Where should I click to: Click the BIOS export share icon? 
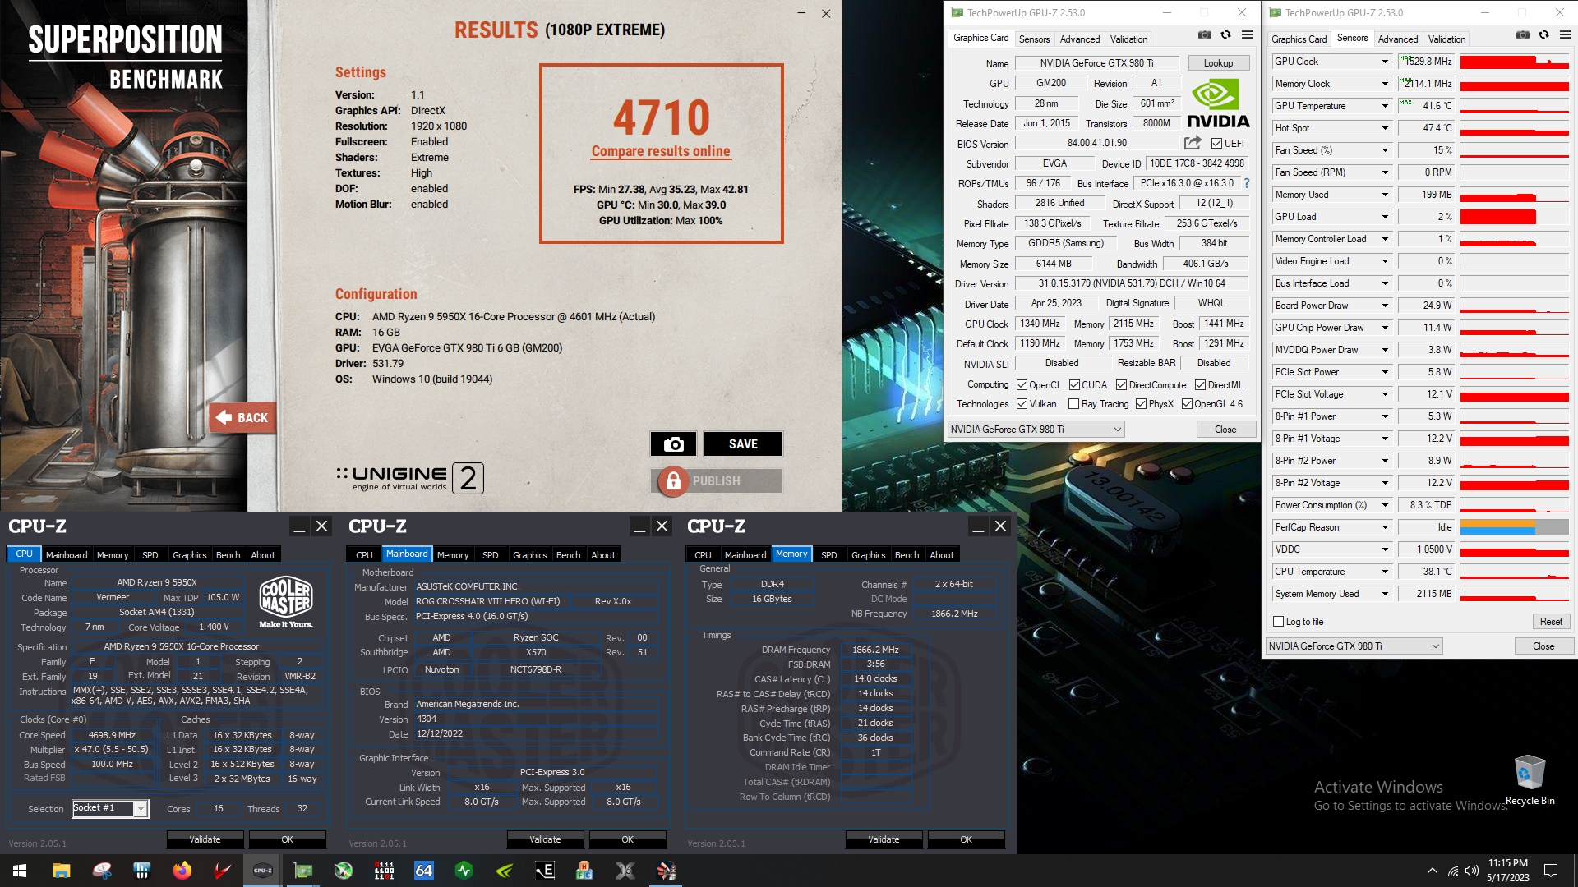tap(1193, 143)
